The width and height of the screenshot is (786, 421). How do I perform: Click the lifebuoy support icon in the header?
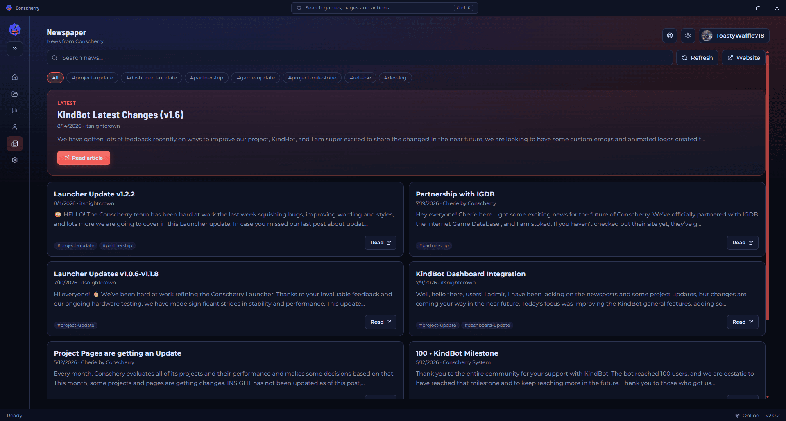(x=670, y=36)
